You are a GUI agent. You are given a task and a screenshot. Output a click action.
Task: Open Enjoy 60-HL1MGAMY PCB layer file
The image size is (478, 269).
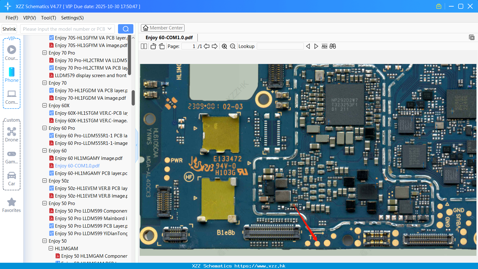click(x=88, y=173)
